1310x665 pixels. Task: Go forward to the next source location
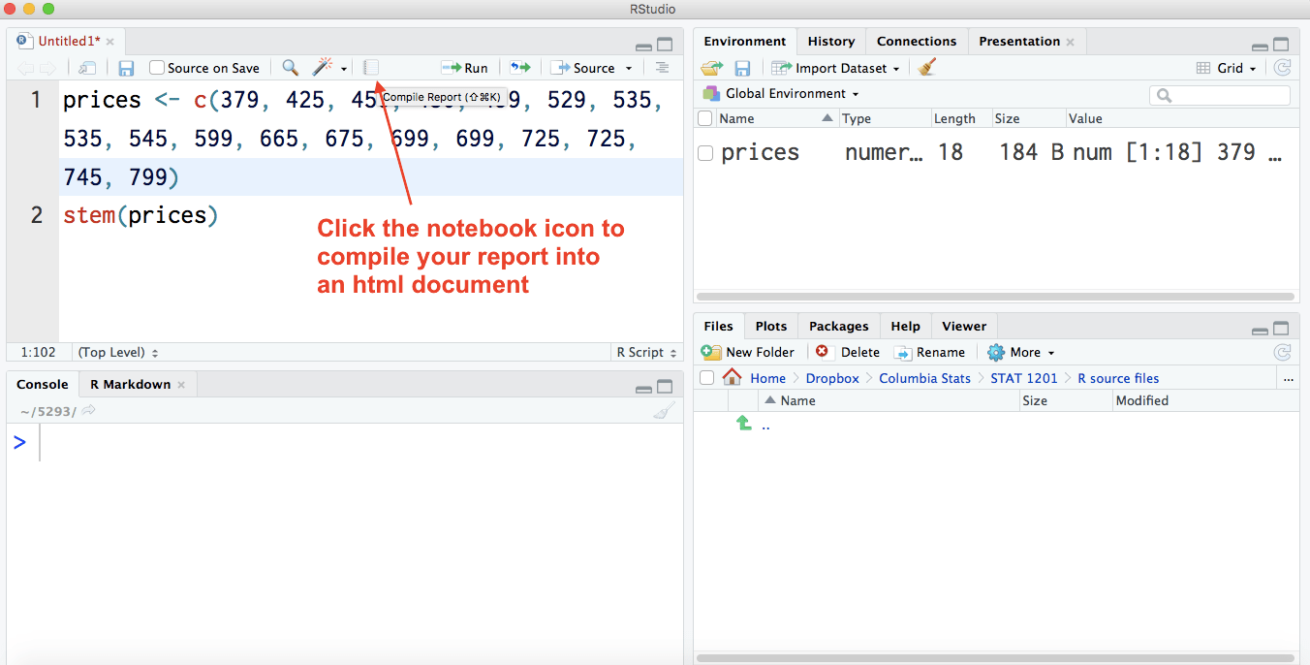tap(47, 68)
